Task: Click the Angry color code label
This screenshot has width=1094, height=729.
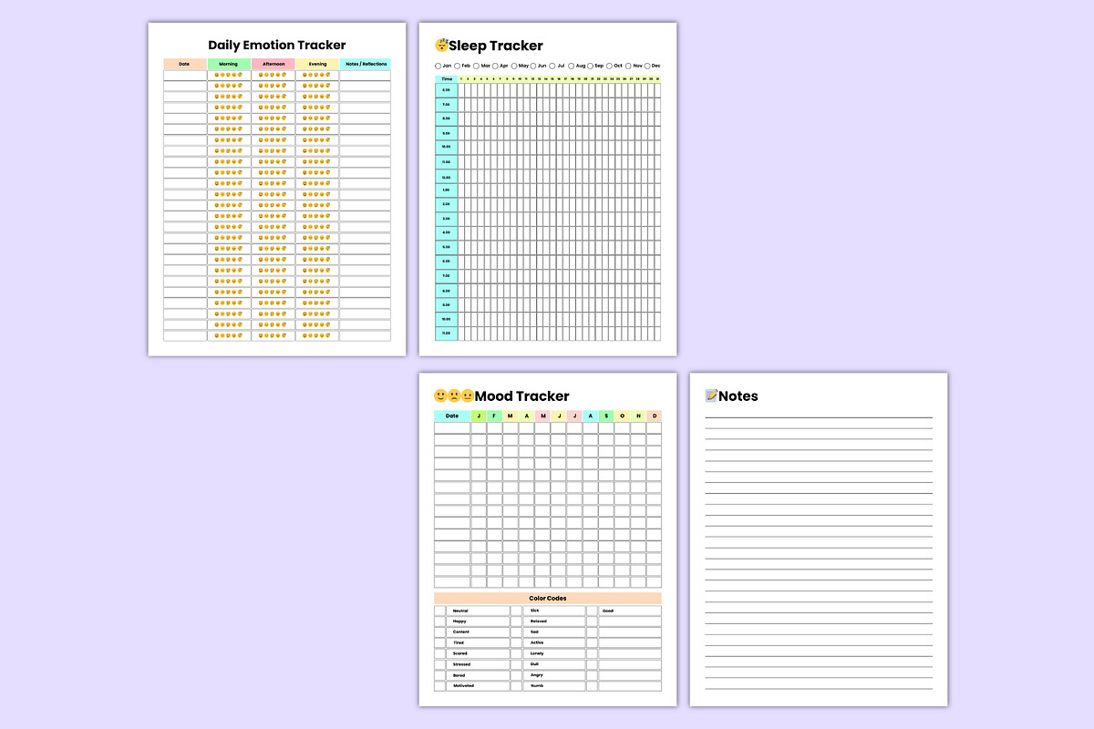Action: (x=537, y=675)
